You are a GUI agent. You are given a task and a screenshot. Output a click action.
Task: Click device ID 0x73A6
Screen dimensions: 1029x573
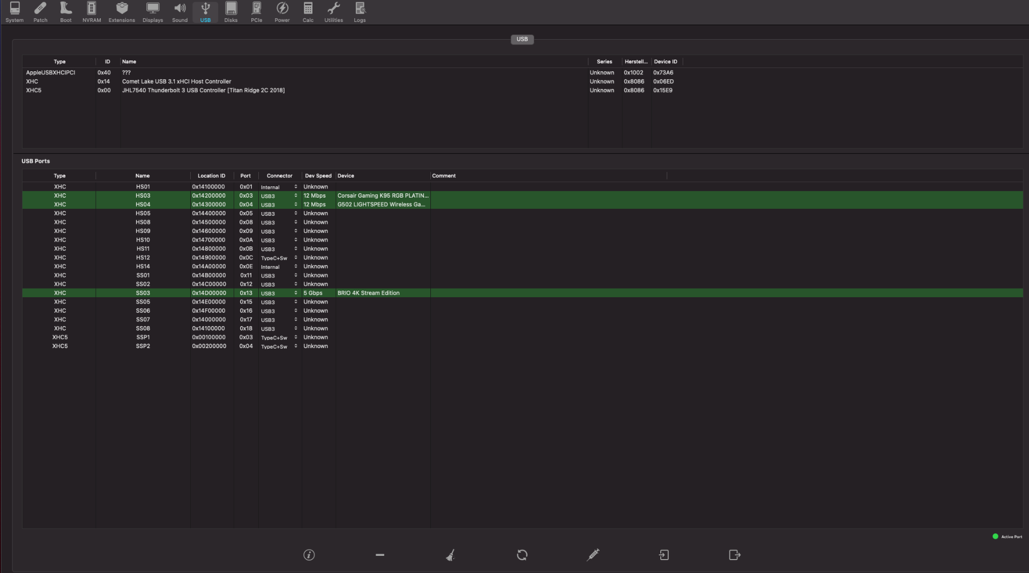663,73
